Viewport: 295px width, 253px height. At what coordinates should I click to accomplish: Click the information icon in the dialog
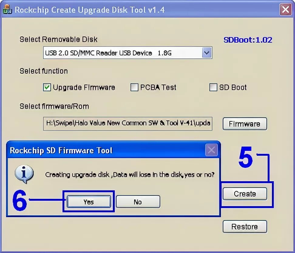click(24, 174)
